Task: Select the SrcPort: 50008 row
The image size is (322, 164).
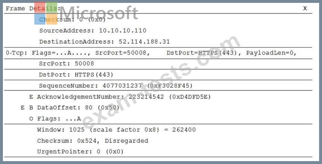Action: coord(158,64)
